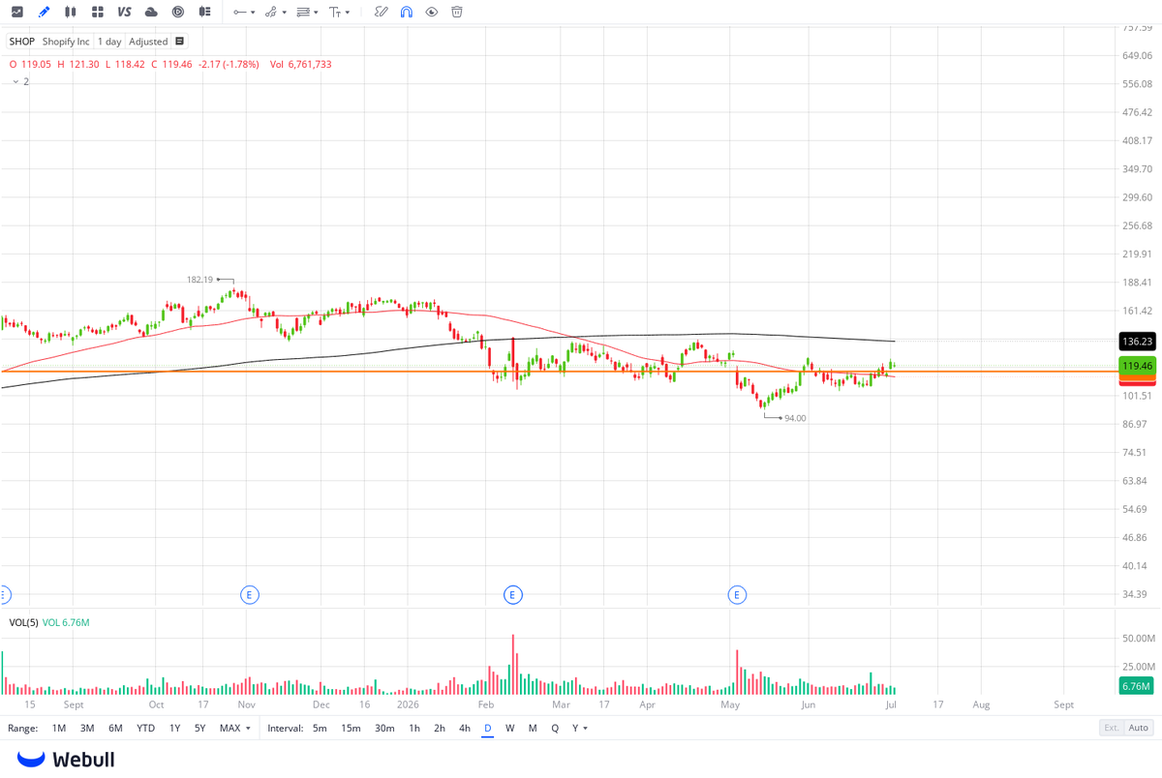The height and width of the screenshot is (778, 1162).
Task: Set range to 3M
Action: pyautogui.click(x=87, y=728)
